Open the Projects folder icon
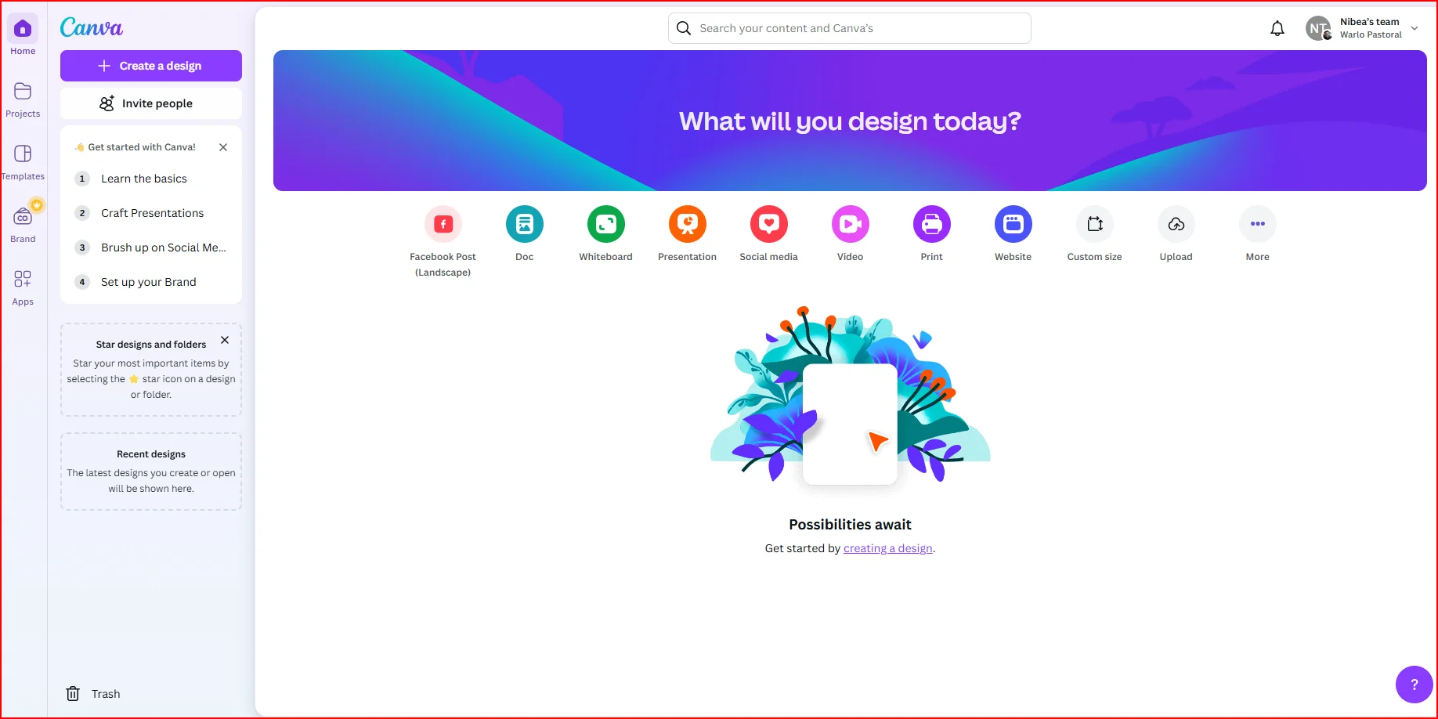 (x=23, y=92)
